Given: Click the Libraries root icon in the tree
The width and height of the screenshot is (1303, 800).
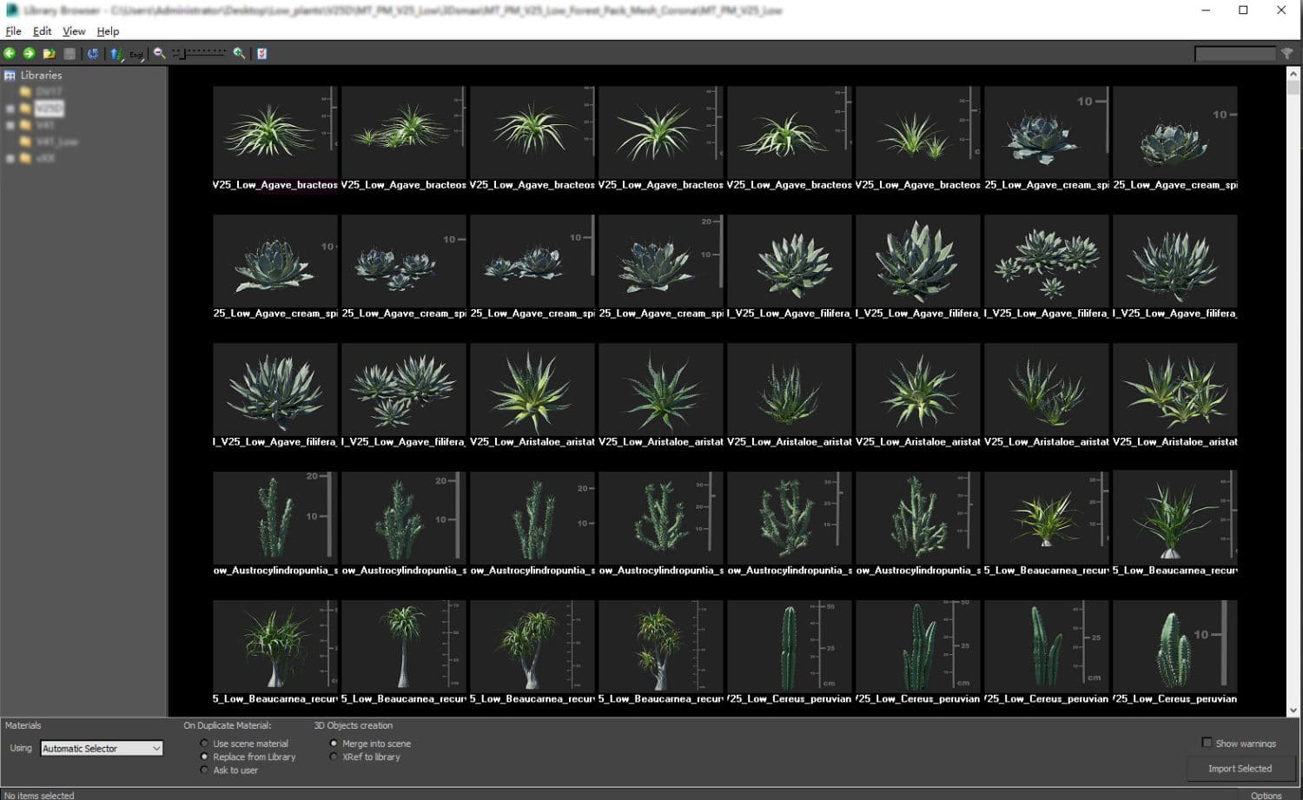Looking at the screenshot, I should [x=10, y=76].
